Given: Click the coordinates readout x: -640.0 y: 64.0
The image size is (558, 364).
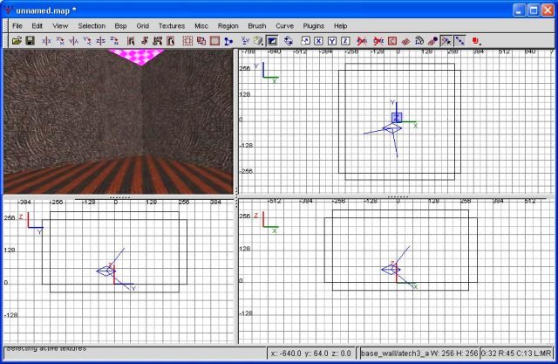Looking at the screenshot, I should pos(311,354).
